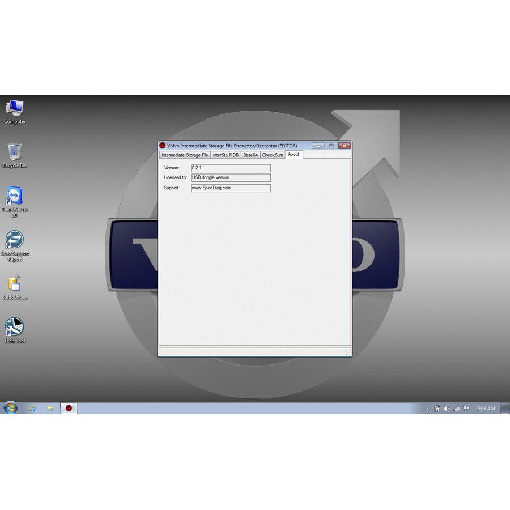Open the CheckSum tab
Viewport: 510px width, 510px height.
[273, 155]
